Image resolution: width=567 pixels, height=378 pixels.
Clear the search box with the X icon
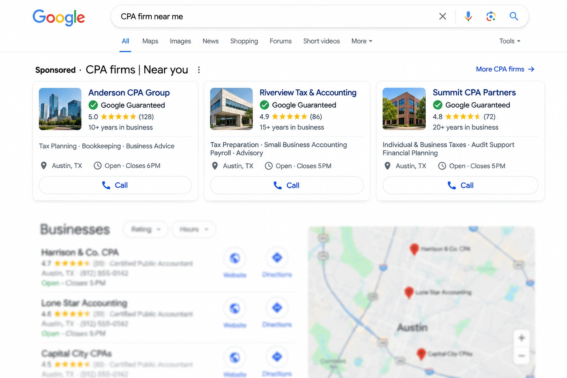(442, 16)
